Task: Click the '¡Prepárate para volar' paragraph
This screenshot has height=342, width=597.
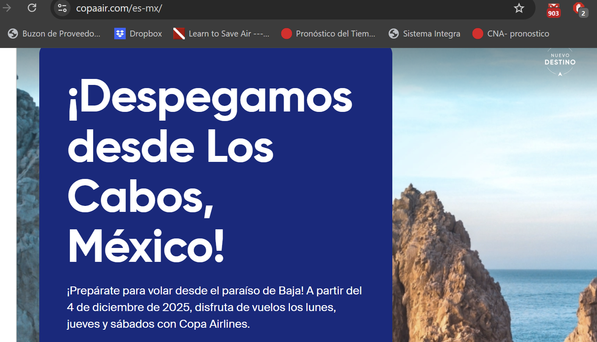Action: coord(214,307)
